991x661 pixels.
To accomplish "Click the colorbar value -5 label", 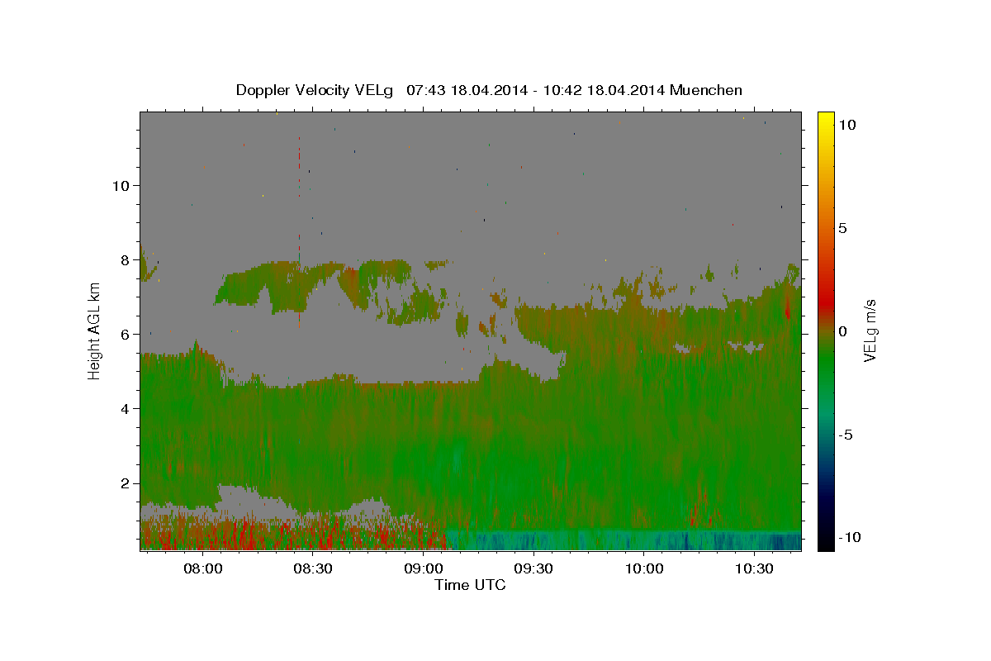I will click(846, 435).
